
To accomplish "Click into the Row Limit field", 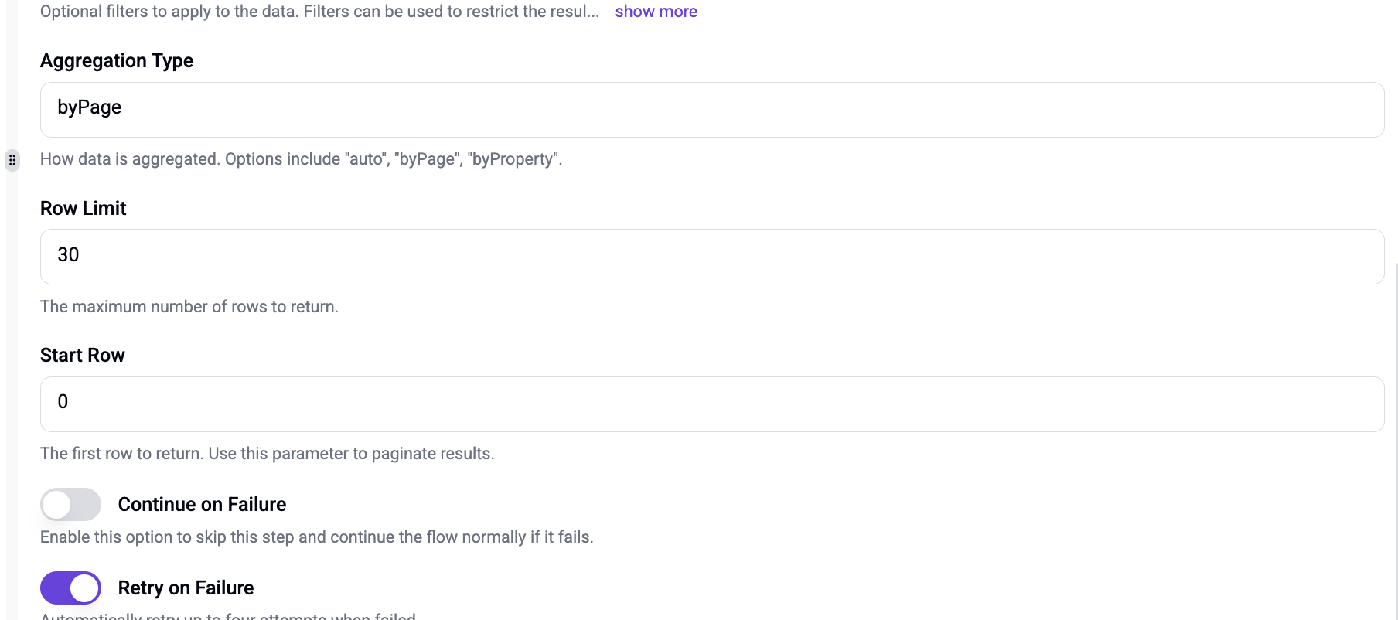I will (712, 257).
